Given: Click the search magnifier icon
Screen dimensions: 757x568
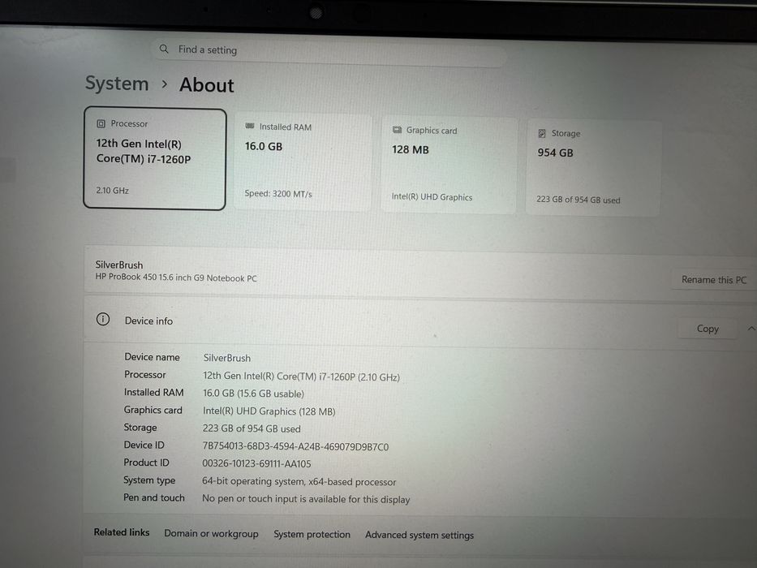Looking at the screenshot, I should click(164, 49).
